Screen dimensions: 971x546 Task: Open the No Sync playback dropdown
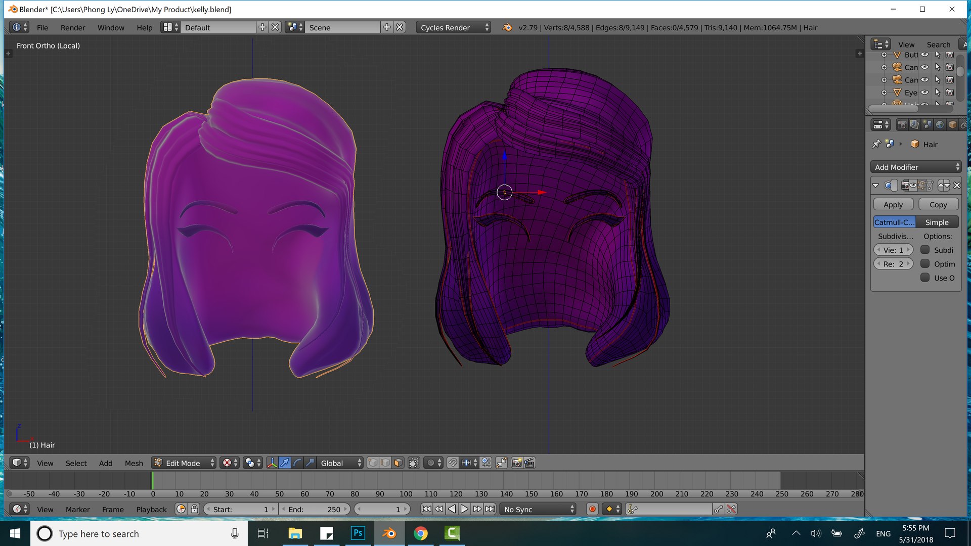coord(538,509)
